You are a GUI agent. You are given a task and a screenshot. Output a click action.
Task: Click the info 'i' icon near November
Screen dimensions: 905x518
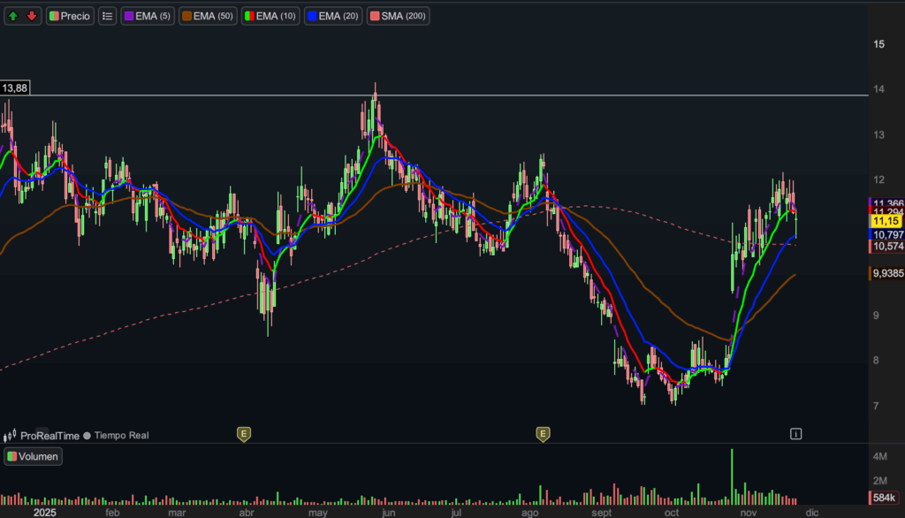point(796,433)
